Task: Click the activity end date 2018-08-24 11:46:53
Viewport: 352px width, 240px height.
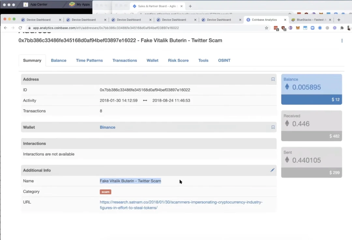Action: point(171,101)
